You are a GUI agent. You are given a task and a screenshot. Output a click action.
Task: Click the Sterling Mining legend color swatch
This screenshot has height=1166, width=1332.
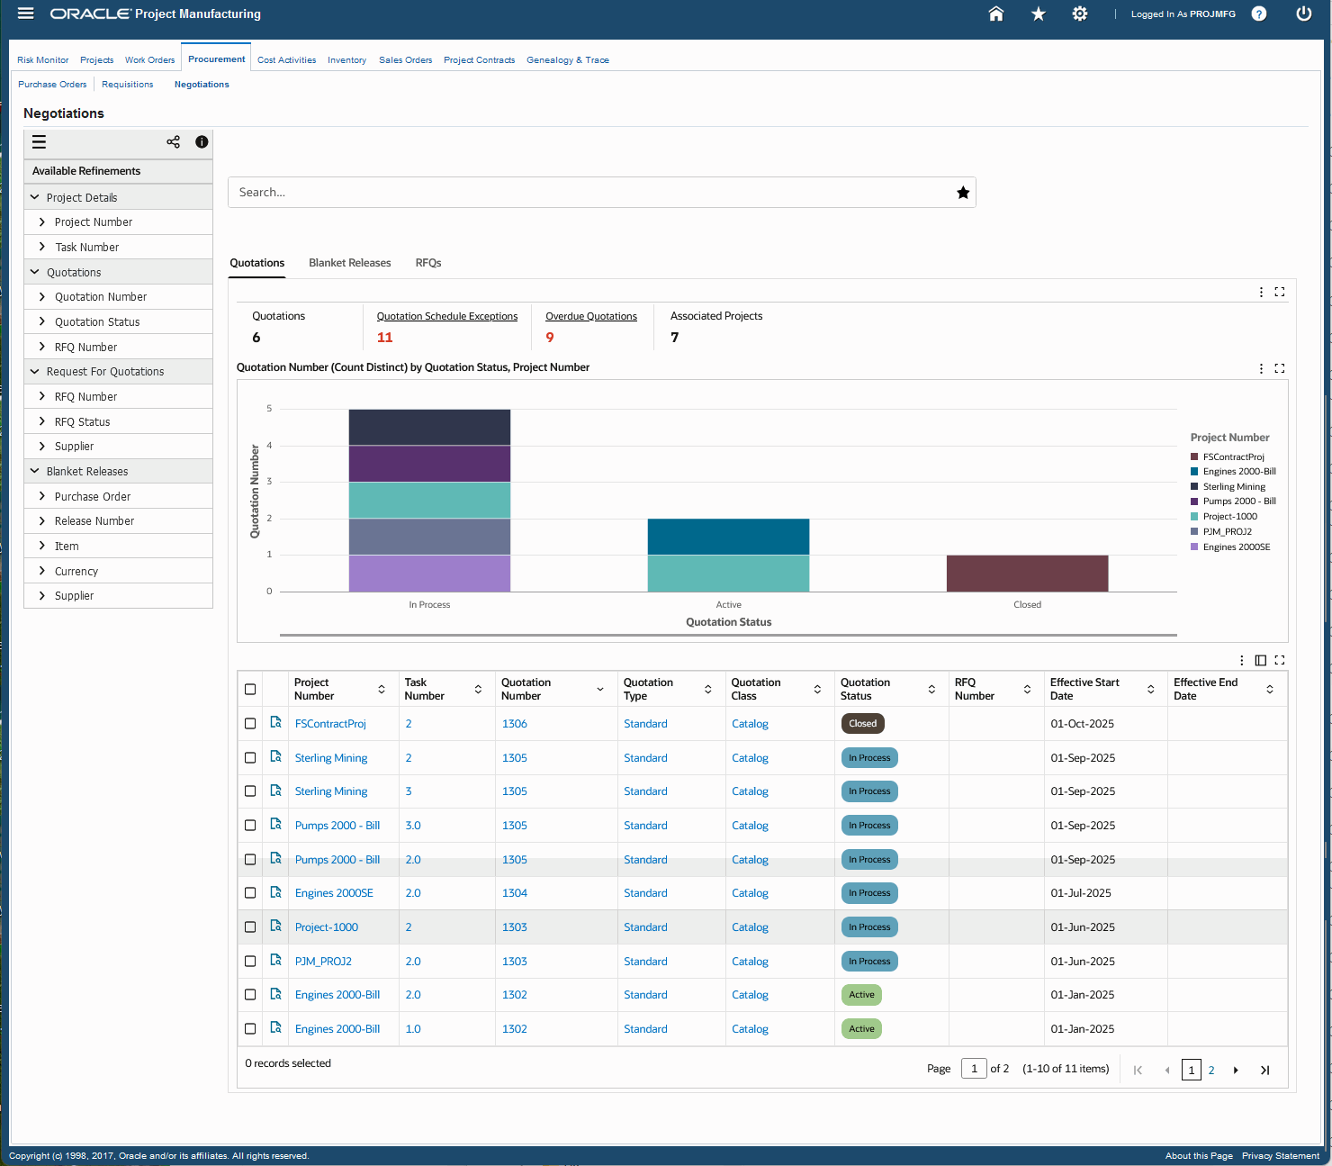pyautogui.click(x=1194, y=487)
